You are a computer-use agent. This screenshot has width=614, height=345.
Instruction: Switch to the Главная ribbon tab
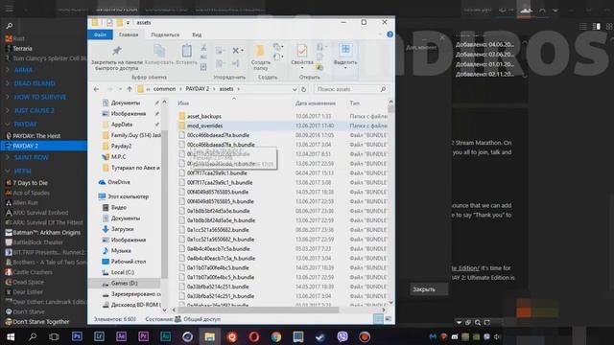tap(129, 34)
